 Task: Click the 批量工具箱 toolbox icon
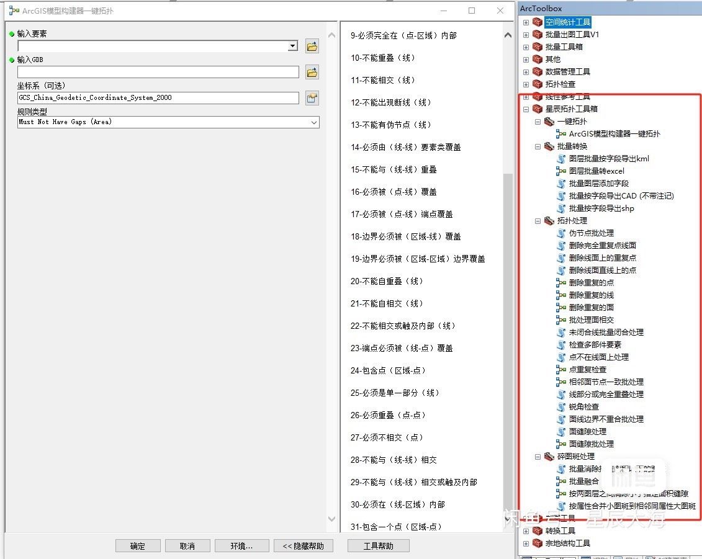coord(538,47)
